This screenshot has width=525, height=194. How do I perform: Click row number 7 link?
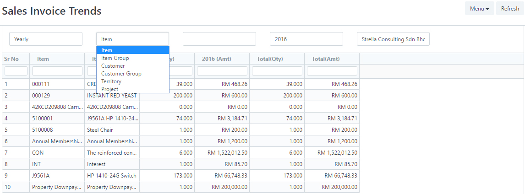click(x=6, y=153)
